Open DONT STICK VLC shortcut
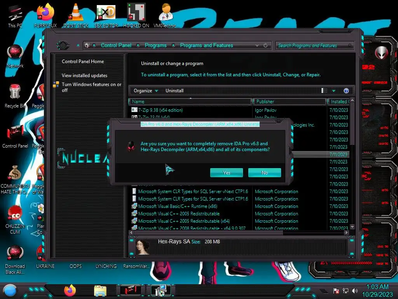 coord(76,16)
